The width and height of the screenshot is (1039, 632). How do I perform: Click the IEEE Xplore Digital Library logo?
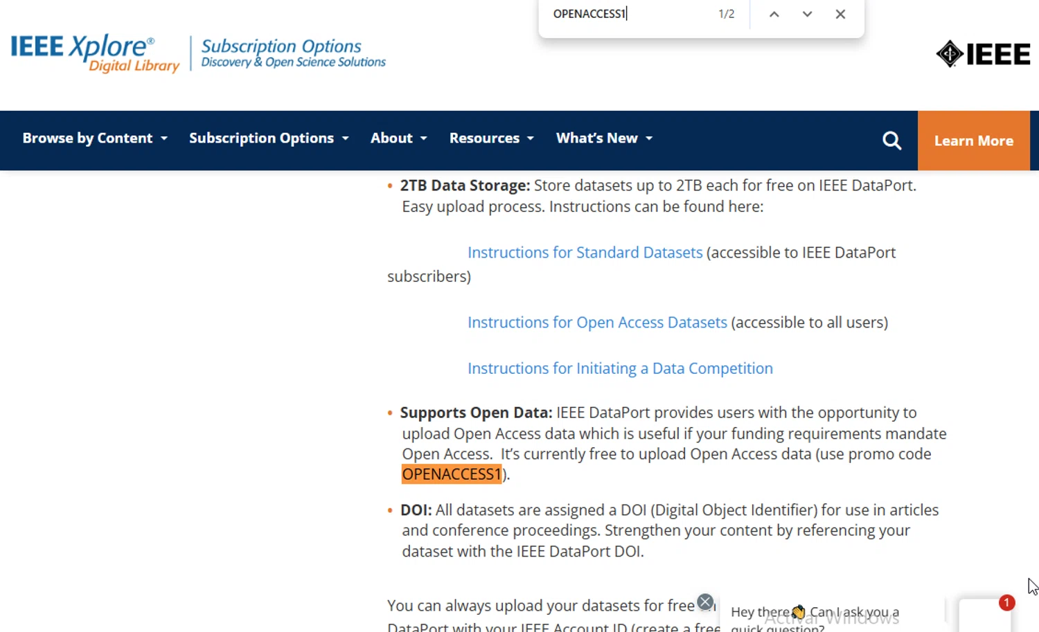95,53
